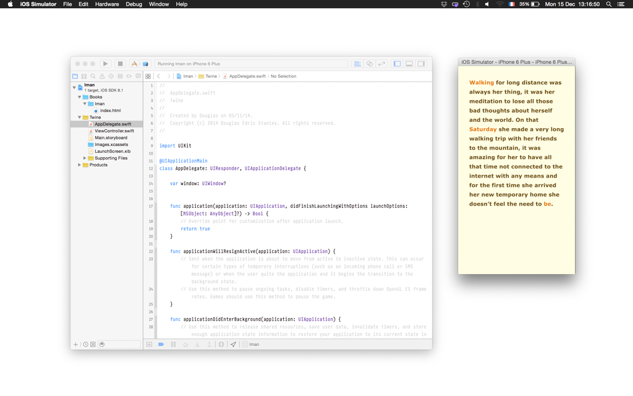
Task: Switch to Version editor
Action: coord(381,64)
